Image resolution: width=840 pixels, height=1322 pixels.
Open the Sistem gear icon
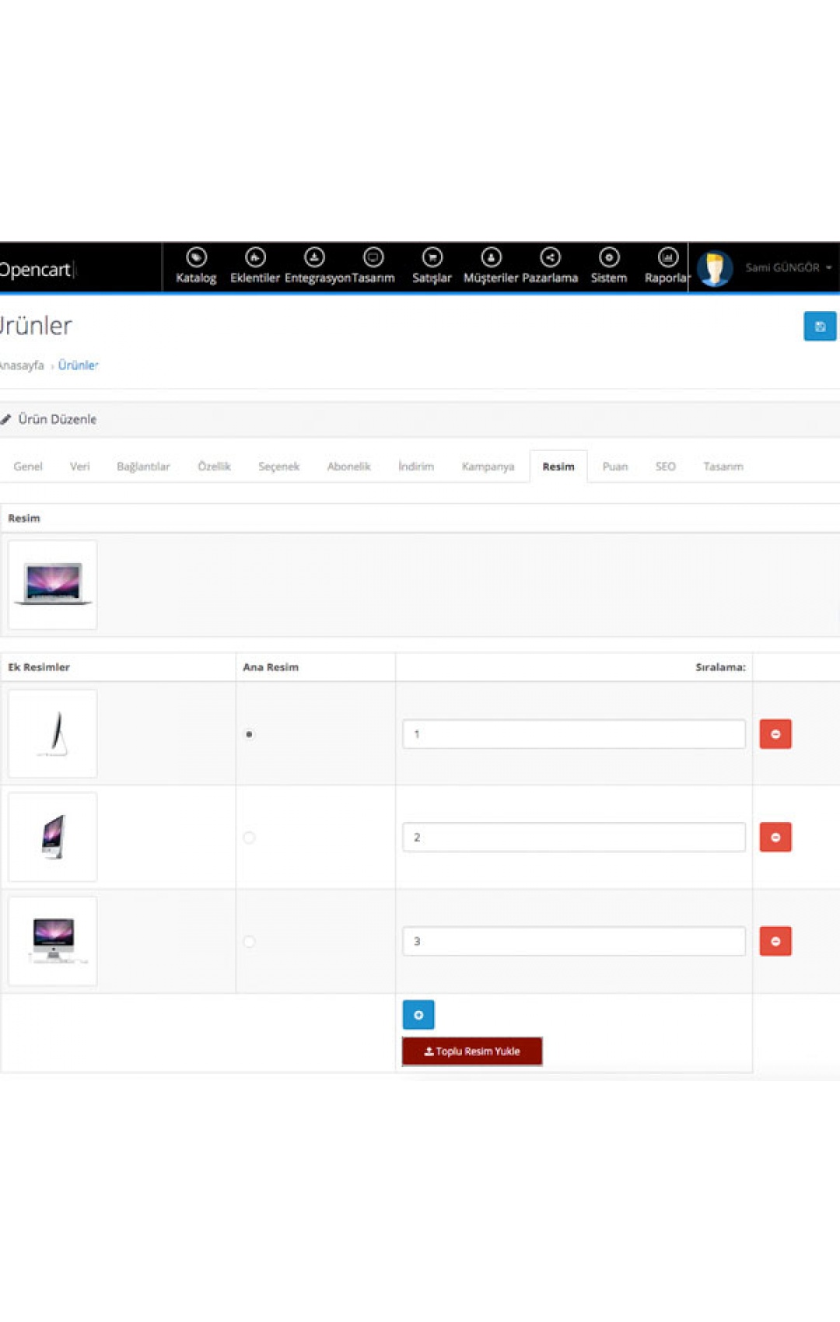click(x=609, y=257)
